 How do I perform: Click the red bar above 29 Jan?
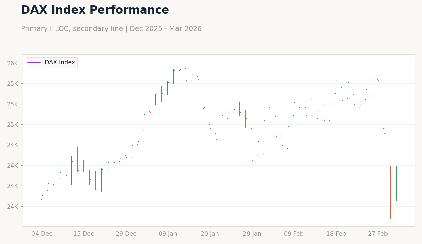point(252,144)
